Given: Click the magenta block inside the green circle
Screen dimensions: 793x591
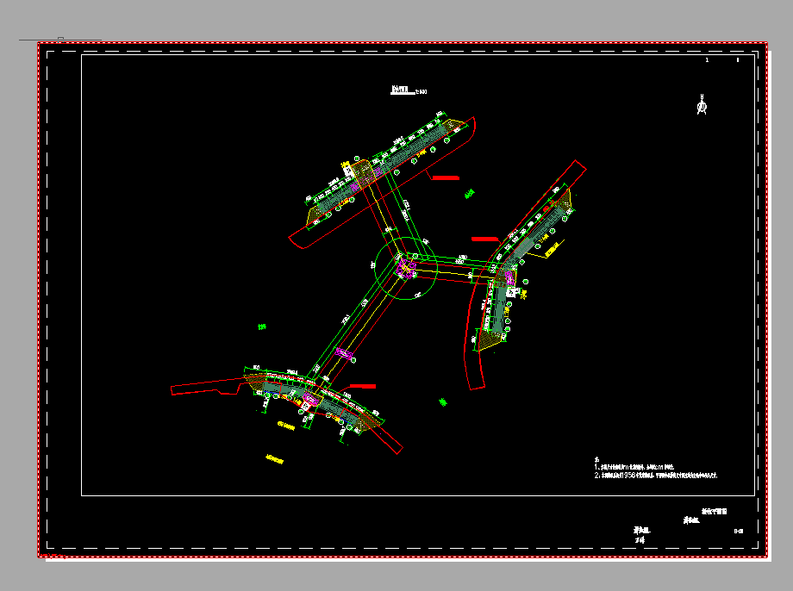Looking at the screenshot, I should [405, 268].
